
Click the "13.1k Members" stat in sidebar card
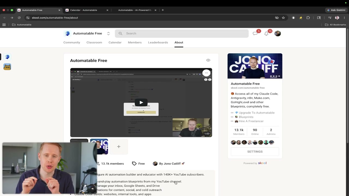pos(239,132)
